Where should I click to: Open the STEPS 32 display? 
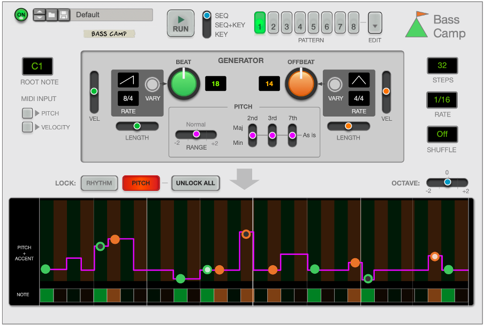click(x=442, y=66)
